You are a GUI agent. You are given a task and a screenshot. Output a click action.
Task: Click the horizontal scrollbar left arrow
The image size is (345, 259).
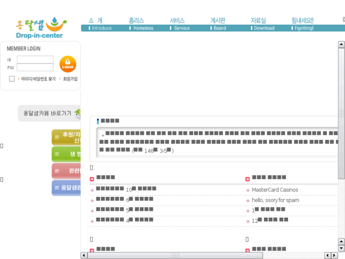click(x=84, y=256)
